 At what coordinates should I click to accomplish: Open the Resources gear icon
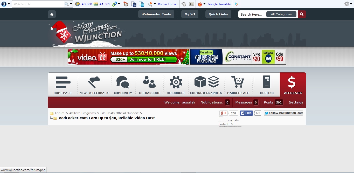pyautogui.click(x=176, y=82)
